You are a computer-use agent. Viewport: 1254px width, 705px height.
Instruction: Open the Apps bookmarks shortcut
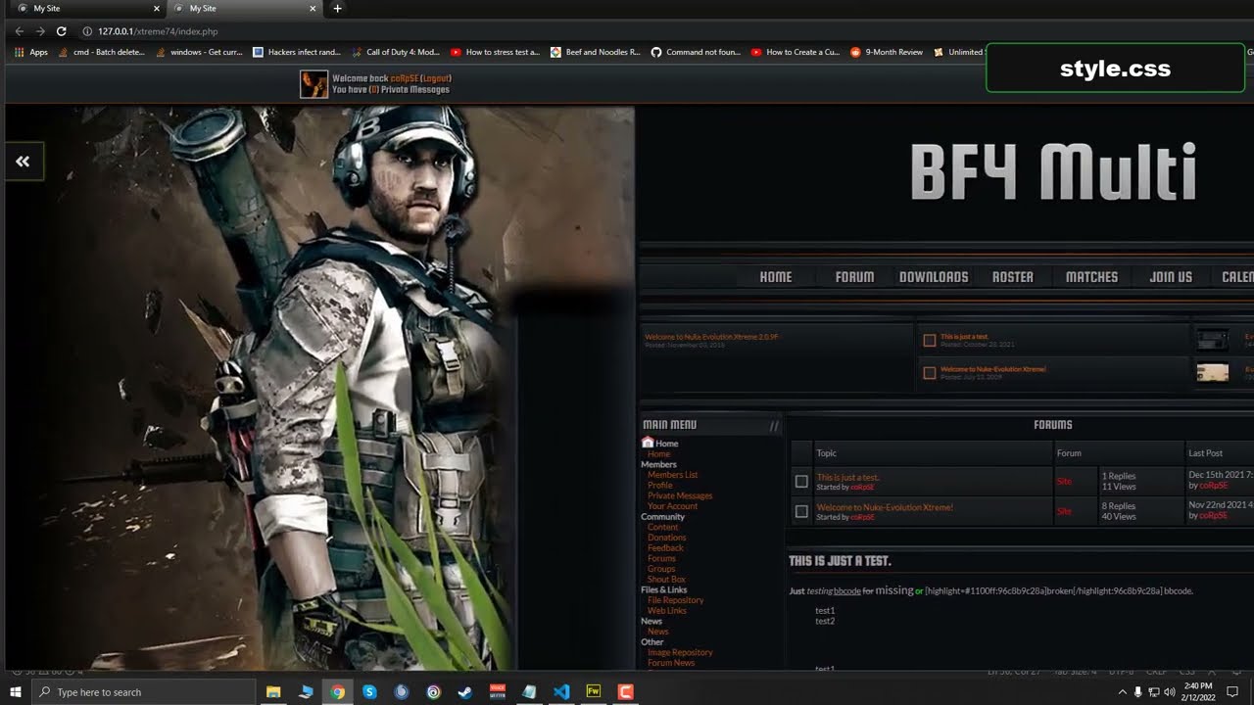[31, 52]
